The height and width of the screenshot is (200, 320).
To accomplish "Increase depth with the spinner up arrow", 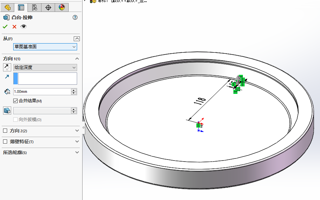I will pyautogui.click(x=74, y=90).
